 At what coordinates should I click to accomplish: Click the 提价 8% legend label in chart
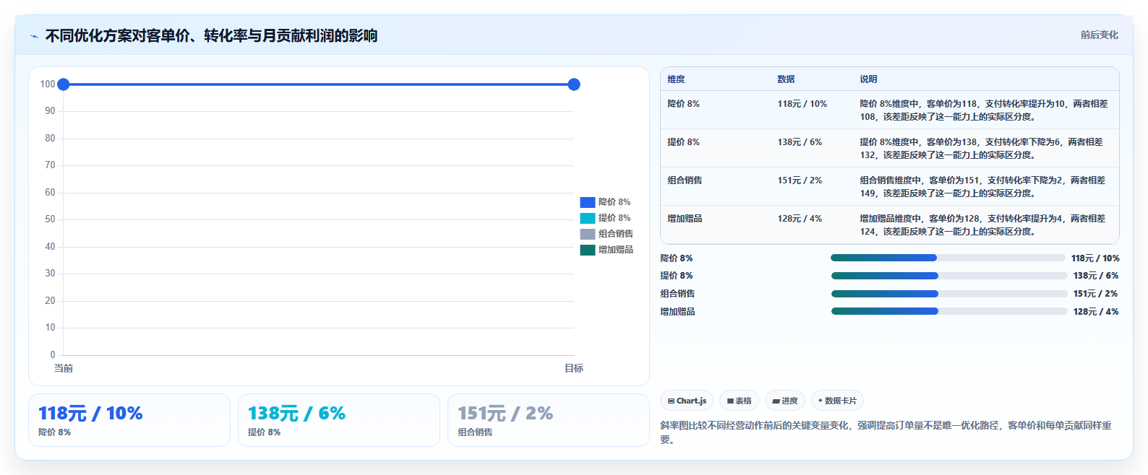coord(614,218)
